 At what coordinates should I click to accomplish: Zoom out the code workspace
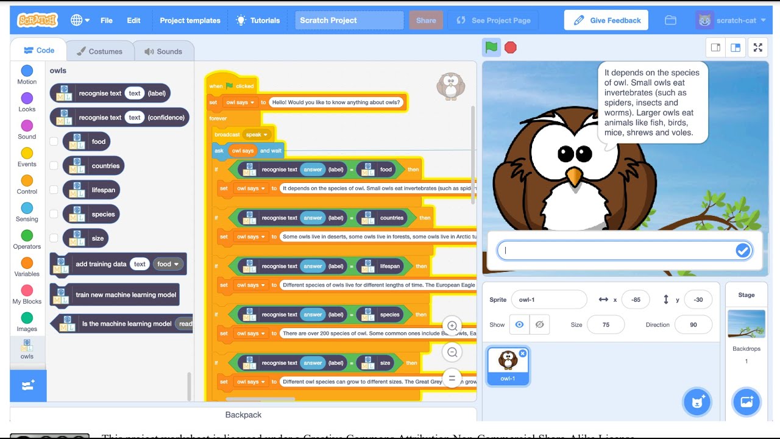[x=452, y=352]
